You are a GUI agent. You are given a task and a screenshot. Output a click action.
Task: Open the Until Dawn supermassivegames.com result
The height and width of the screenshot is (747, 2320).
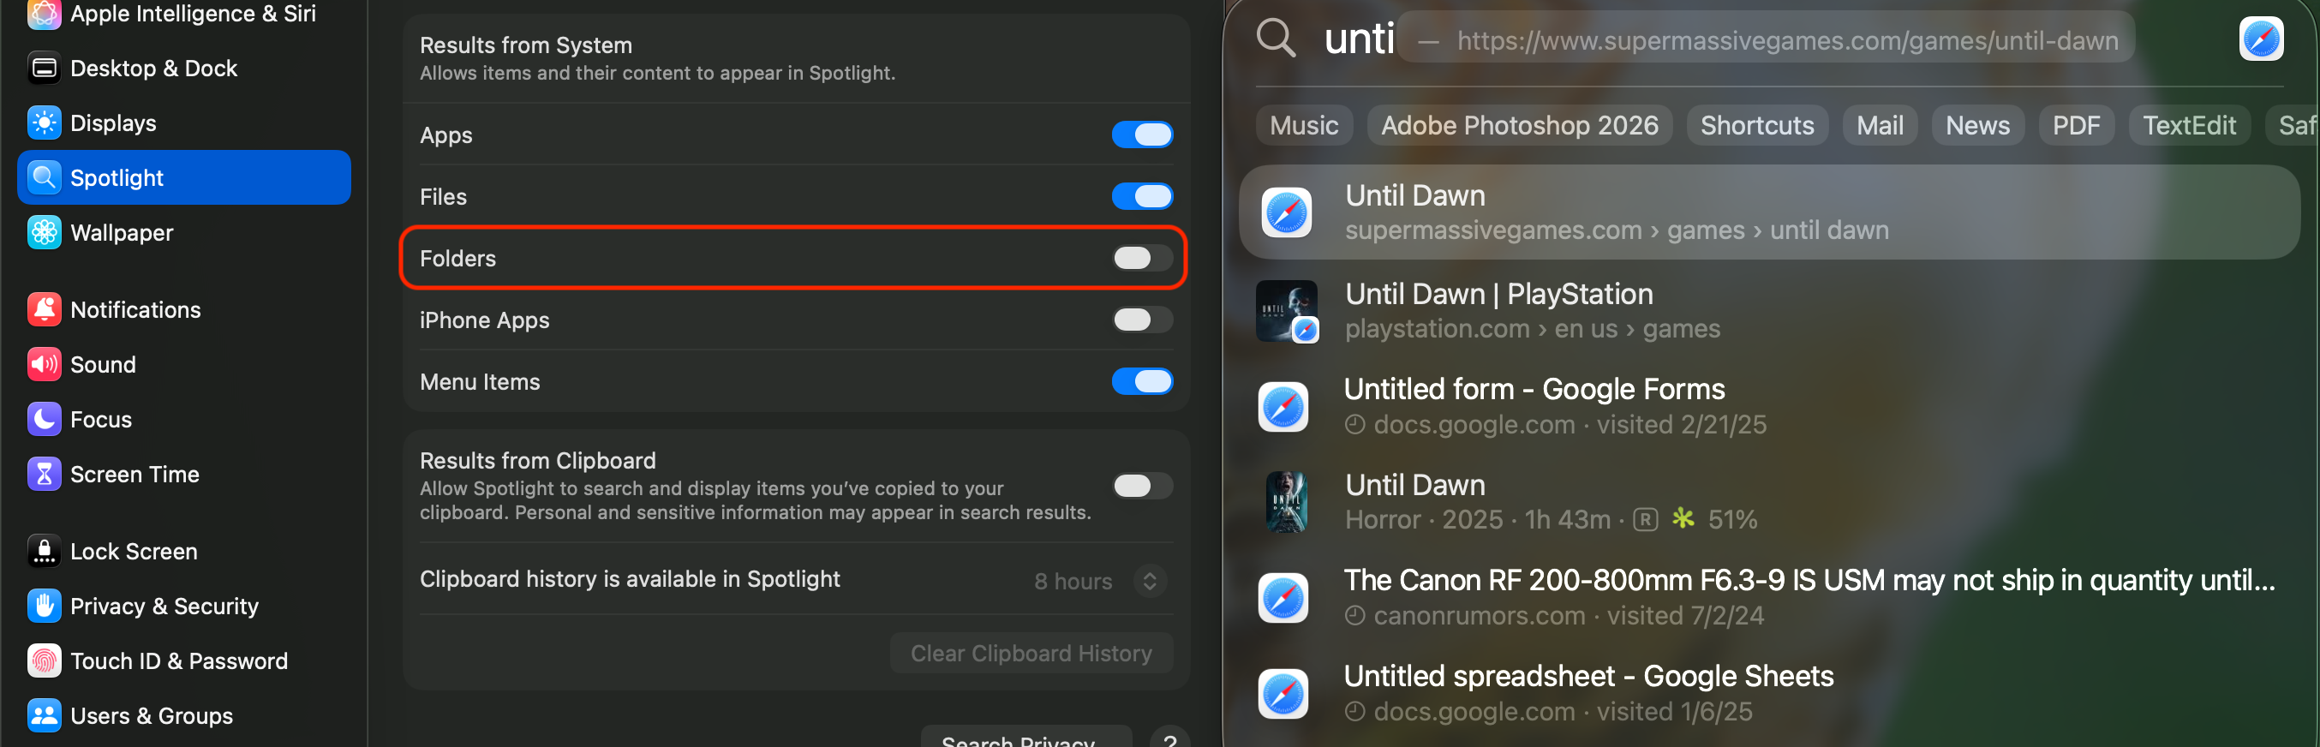(x=1769, y=212)
